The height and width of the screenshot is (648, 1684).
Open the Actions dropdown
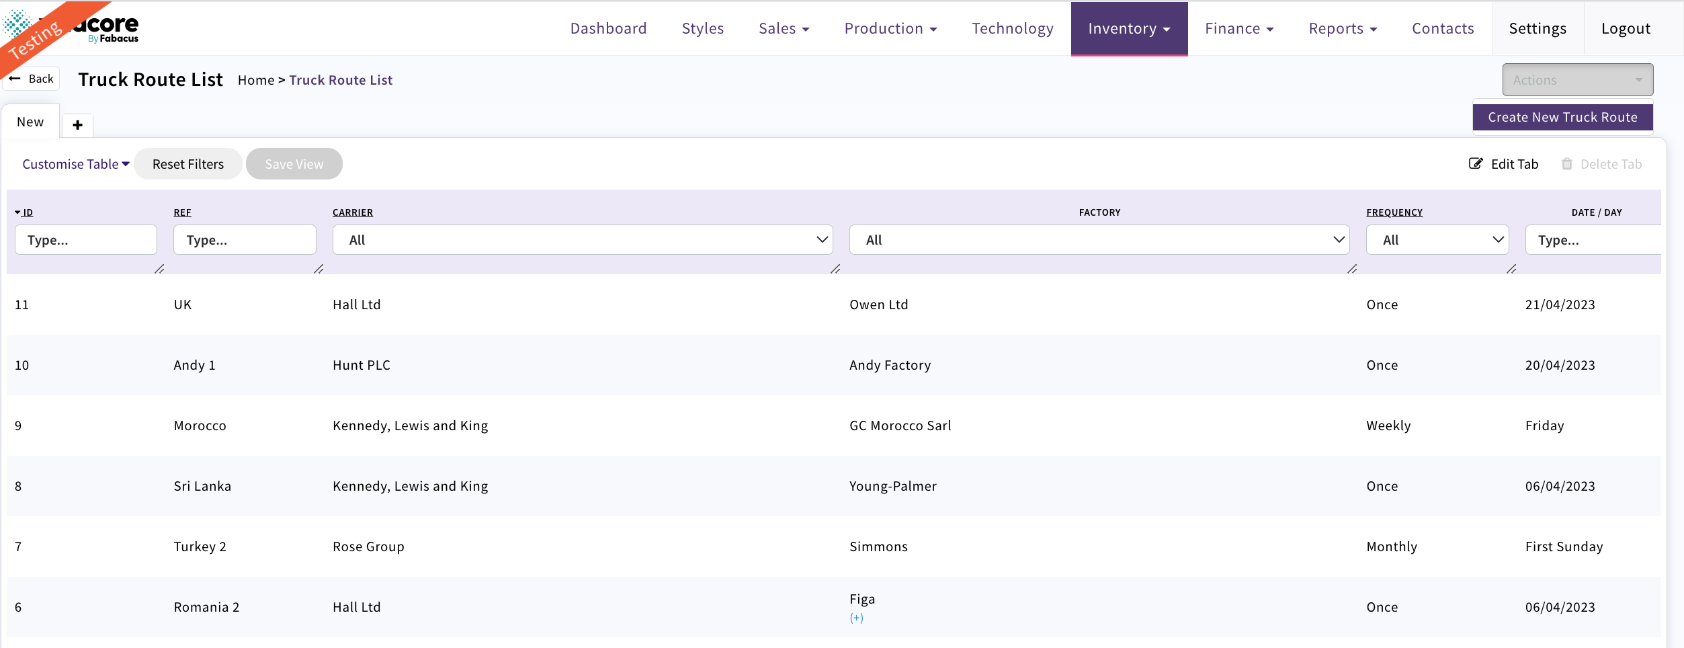tap(1576, 79)
